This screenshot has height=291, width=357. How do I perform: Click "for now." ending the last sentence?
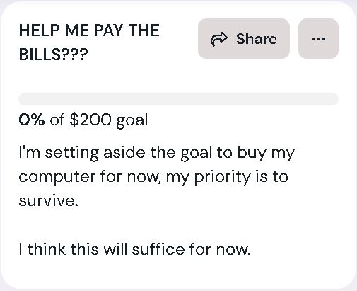tap(220, 249)
